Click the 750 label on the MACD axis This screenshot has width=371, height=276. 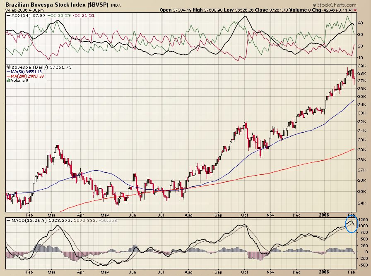pos(363,233)
